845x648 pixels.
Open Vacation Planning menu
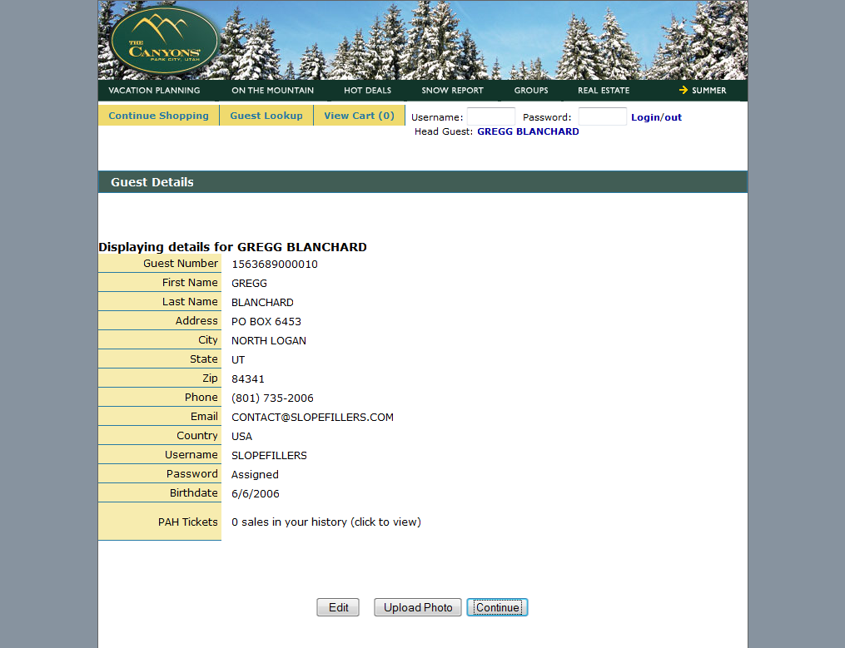coord(154,90)
